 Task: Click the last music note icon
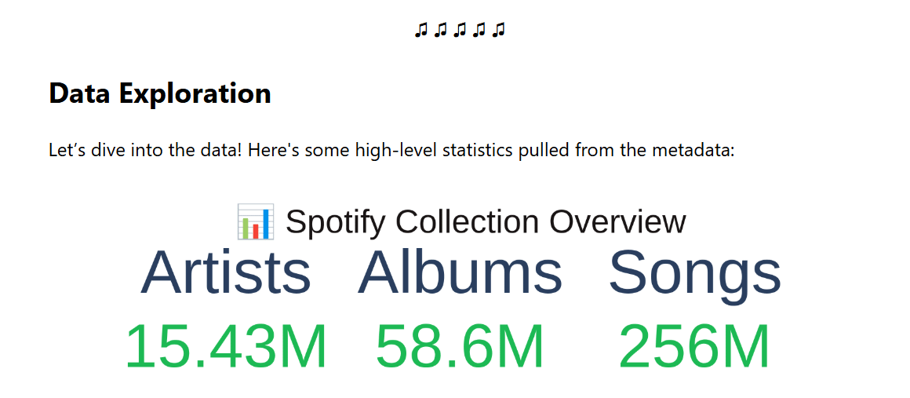[x=499, y=30]
